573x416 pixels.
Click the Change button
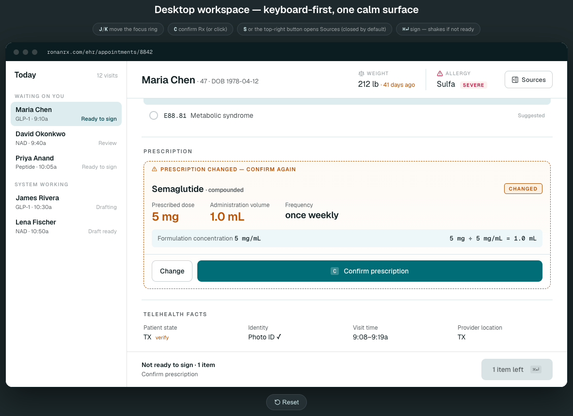point(172,271)
